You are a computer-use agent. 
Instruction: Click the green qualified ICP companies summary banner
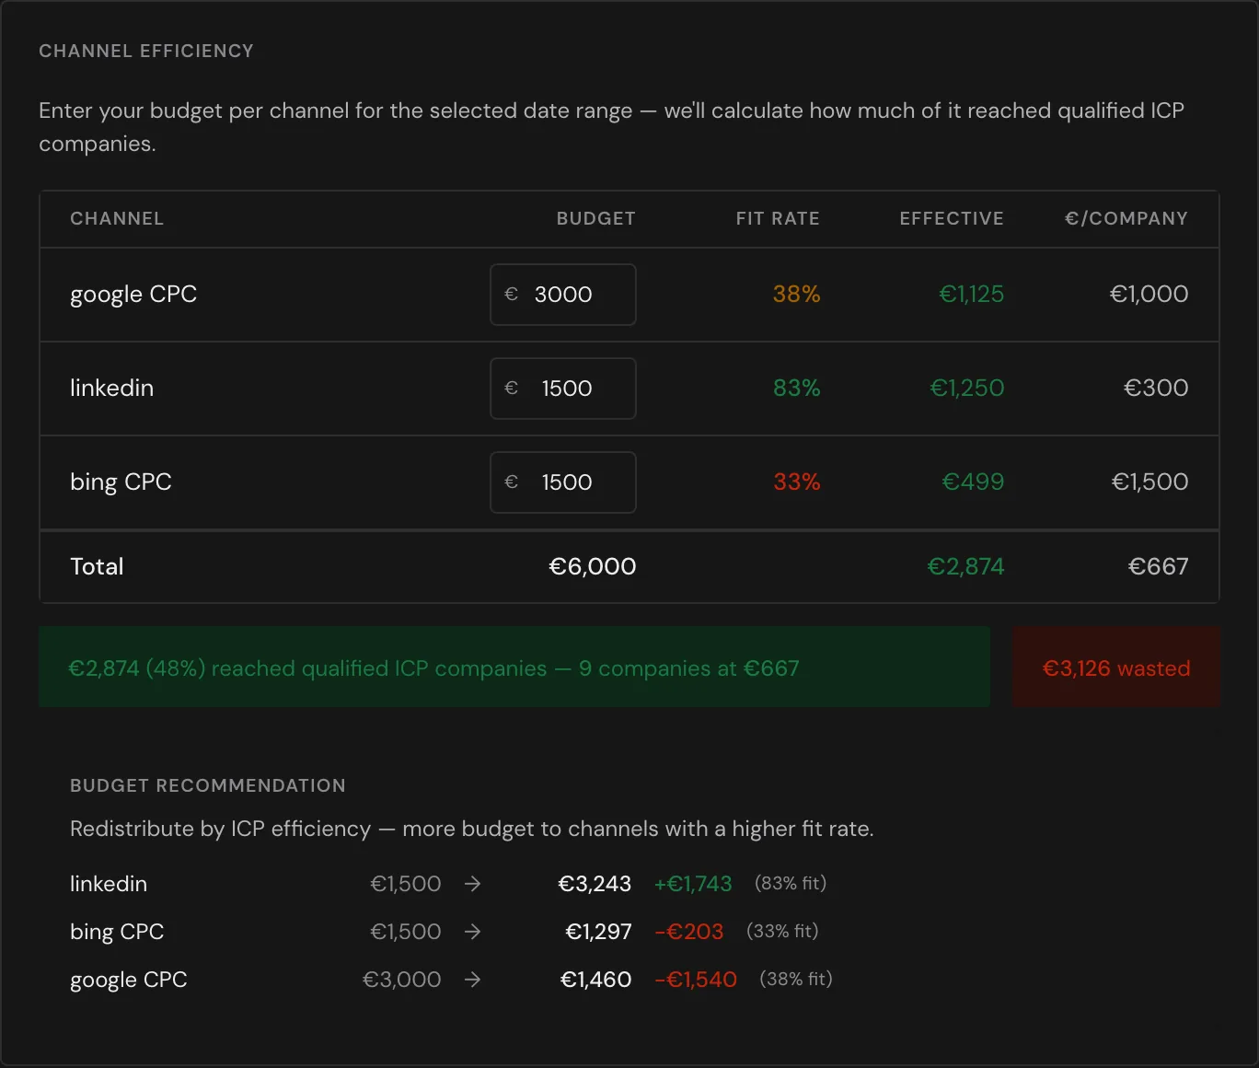click(x=514, y=667)
